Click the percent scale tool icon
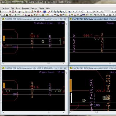116x116 pixels. click(x=98, y=15)
